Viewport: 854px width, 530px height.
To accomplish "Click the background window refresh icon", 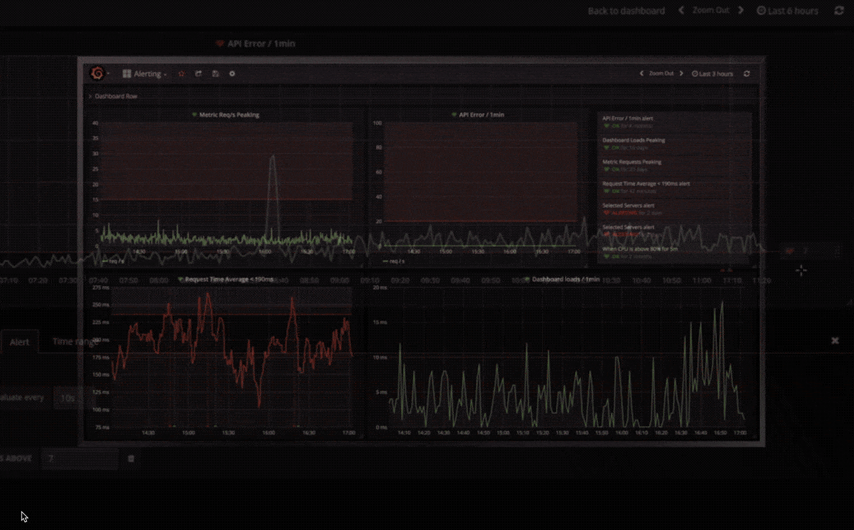I will pyautogui.click(x=839, y=11).
